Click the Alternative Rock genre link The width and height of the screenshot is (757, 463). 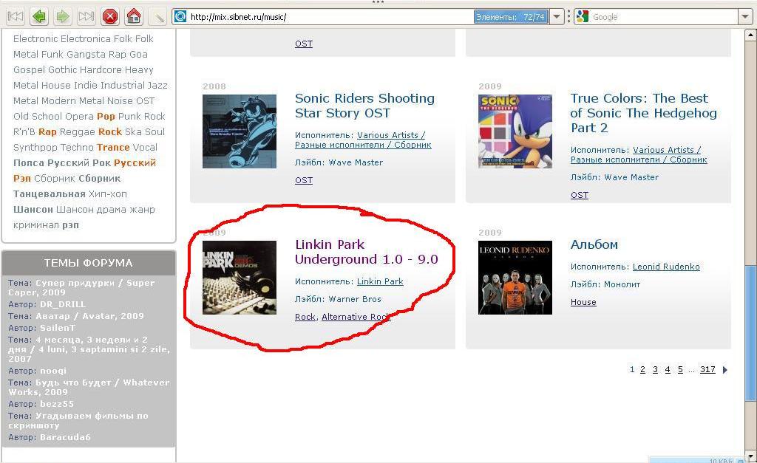(x=356, y=317)
